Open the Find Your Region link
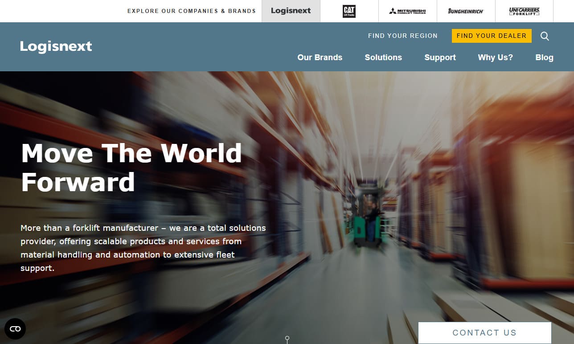 point(402,36)
